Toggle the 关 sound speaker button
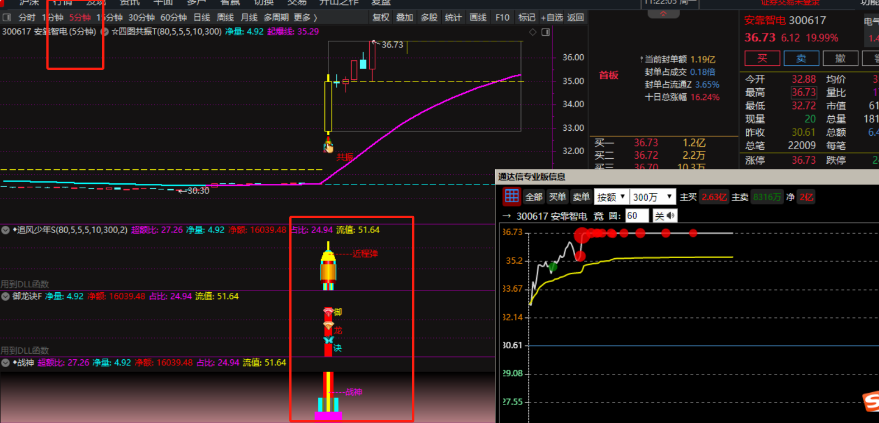This screenshot has height=423, width=879. point(665,216)
